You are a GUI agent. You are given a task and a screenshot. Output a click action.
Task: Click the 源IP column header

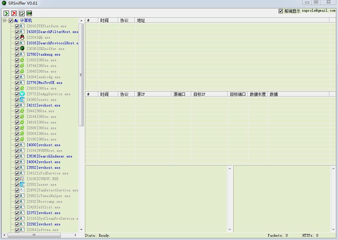(153, 94)
